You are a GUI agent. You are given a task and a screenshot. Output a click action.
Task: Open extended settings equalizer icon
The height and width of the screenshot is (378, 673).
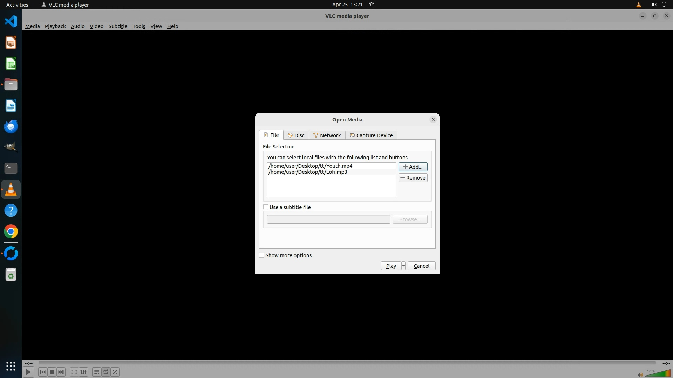pos(83,372)
